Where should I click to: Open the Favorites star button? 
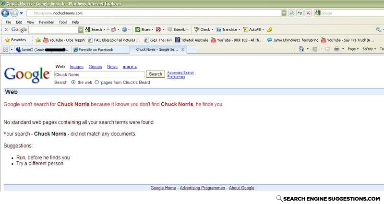click(x=15, y=40)
